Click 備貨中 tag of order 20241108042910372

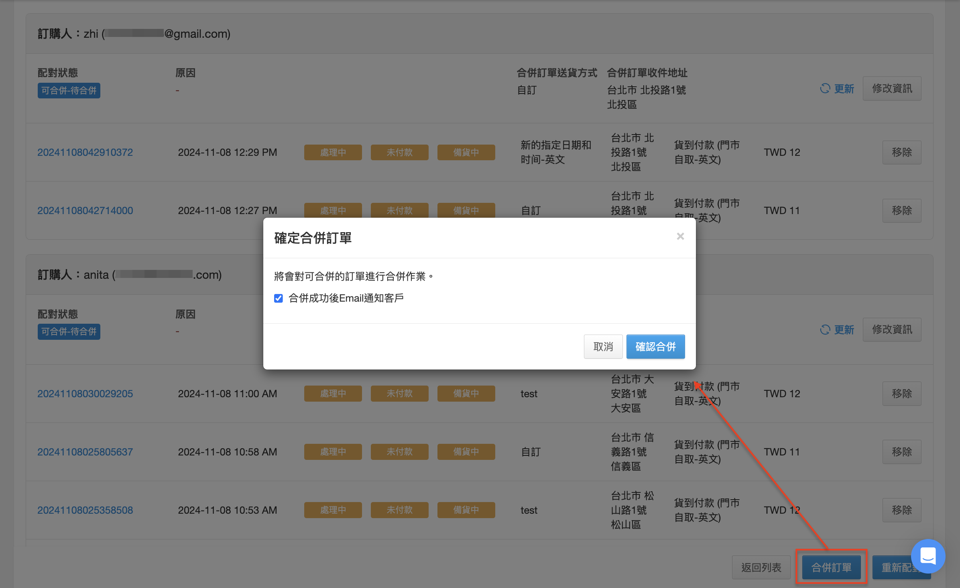coord(466,152)
